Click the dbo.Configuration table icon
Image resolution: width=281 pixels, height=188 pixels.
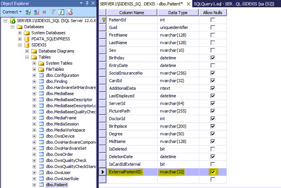click(x=41, y=75)
